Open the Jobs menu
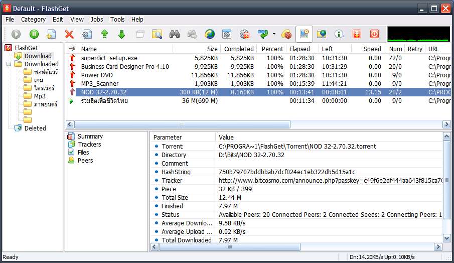This screenshot has height=263, width=454. point(97,20)
